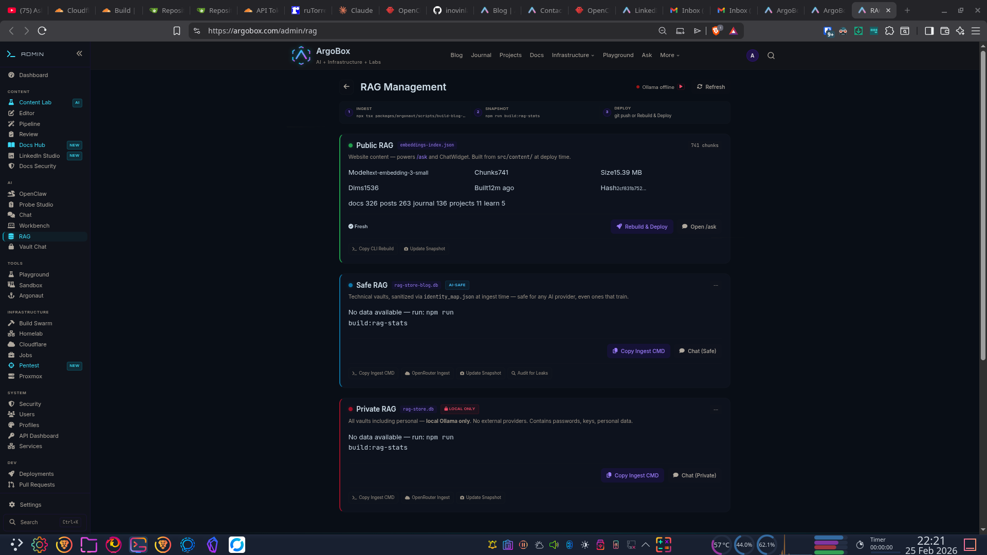Click Rebuild & Deploy for Public RAG

pyautogui.click(x=642, y=227)
